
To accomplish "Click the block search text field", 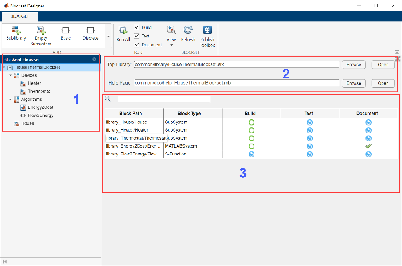I will coord(163,100).
